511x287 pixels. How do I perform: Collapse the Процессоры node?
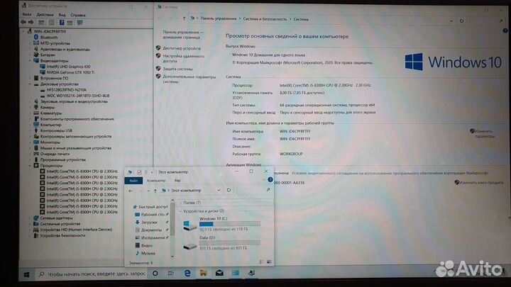click(x=30, y=166)
